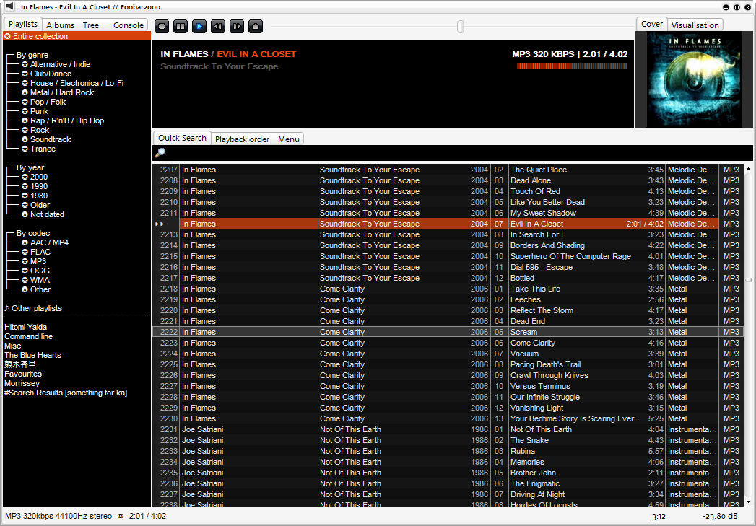Select the track Crawl Through Knives
Viewport: 756px width, 526px height.
pyautogui.click(x=549, y=375)
